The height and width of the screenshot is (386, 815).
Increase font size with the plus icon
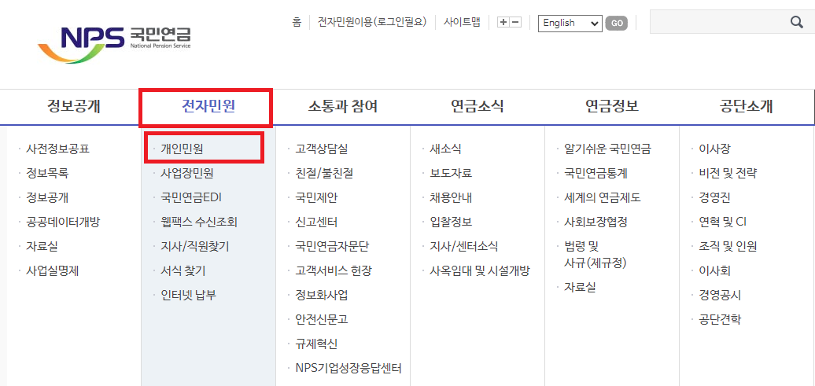click(x=503, y=22)
